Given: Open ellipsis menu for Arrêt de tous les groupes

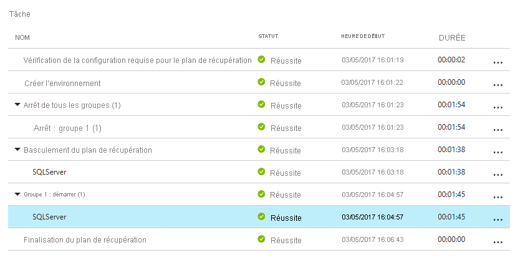Looking at the screenshot, I should click(x=497, y=107).
